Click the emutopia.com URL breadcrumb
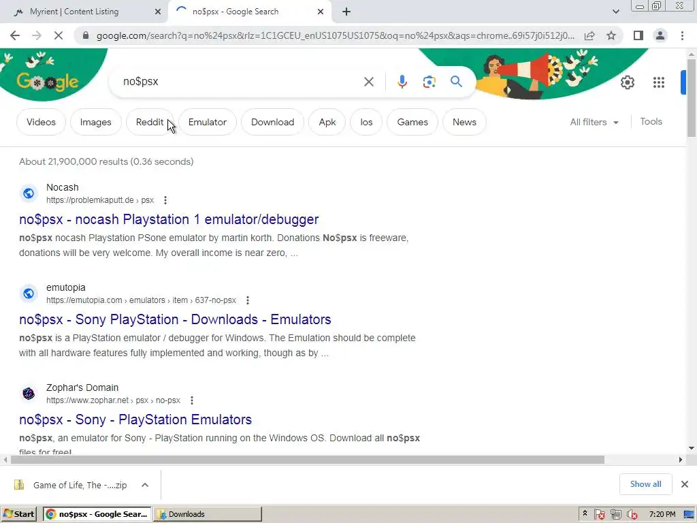The height and width of the screenshot is (523, 697). click(141, 300)
